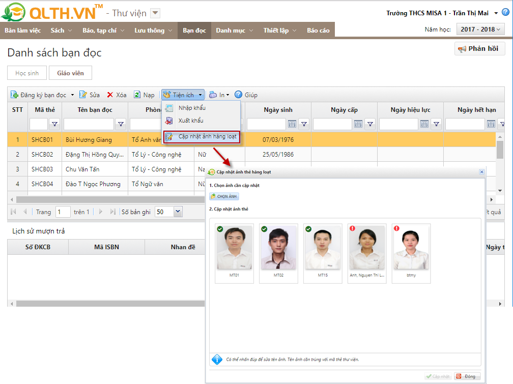Open the Số bản ghi page size dropdown
Image resolution: width=513 pixels, height=384 pixels.
tap(178, 212)
